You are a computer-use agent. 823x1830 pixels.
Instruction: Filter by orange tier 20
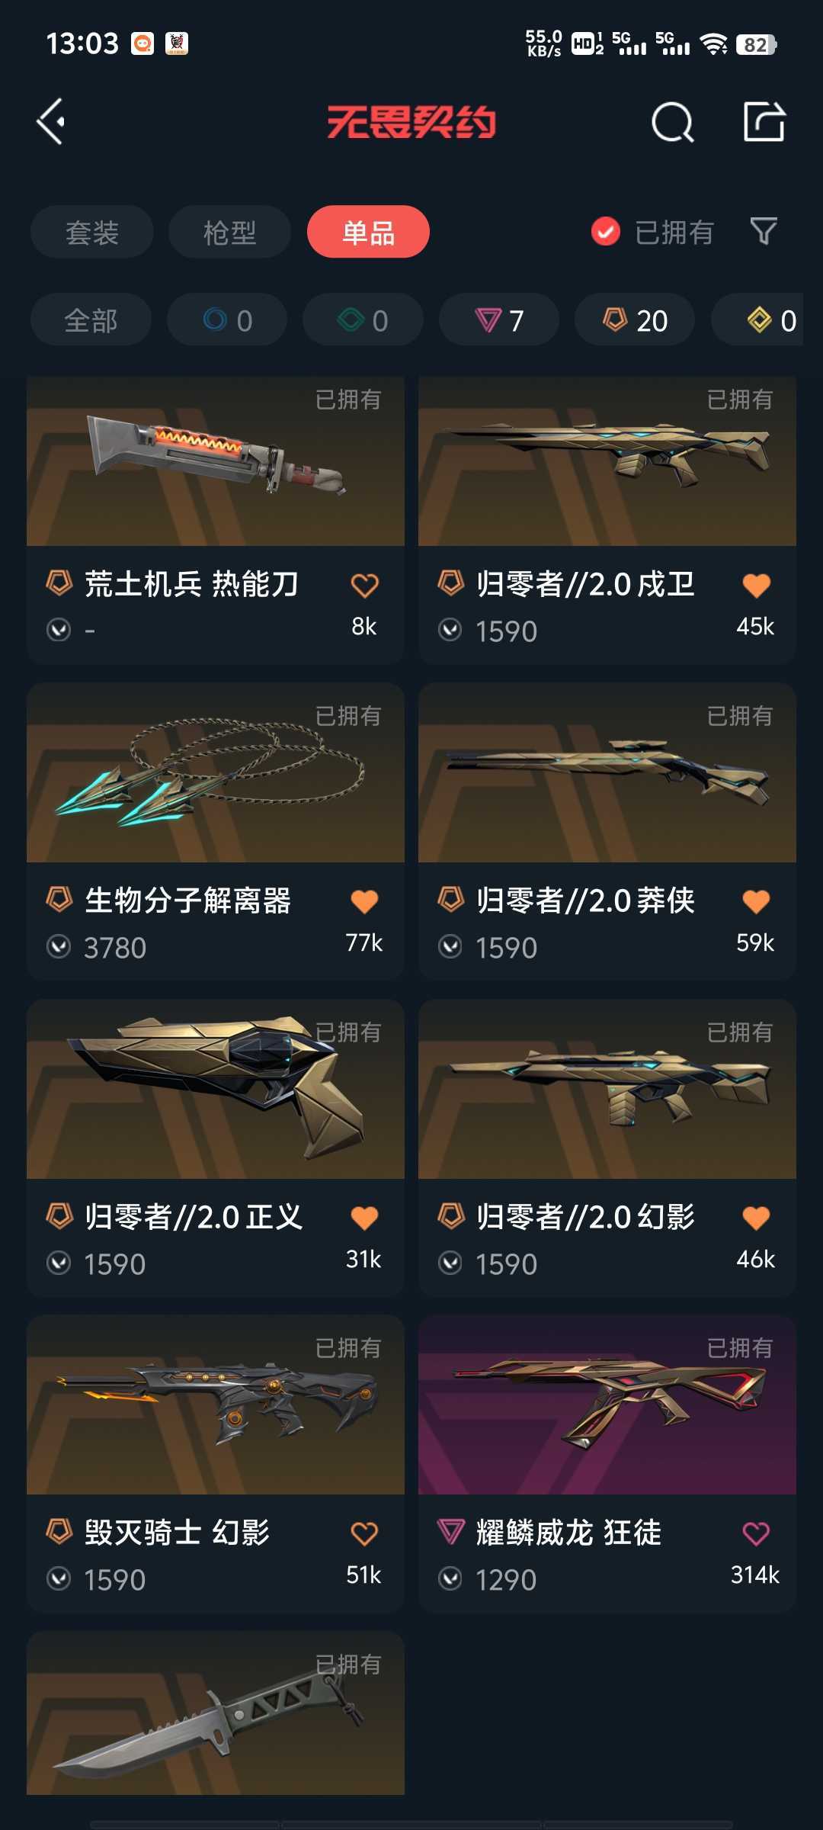tap(635, 319)
